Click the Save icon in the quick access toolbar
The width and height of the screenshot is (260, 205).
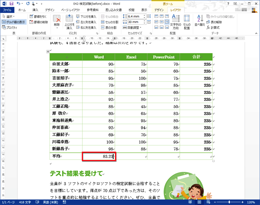11,3
